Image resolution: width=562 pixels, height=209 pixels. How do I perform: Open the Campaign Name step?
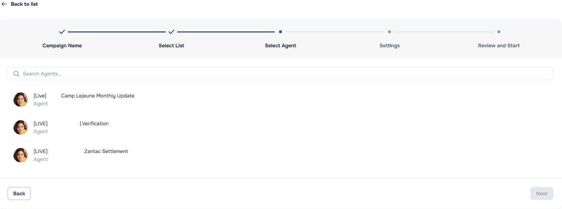pyautogui.click(x=62, y=45)
